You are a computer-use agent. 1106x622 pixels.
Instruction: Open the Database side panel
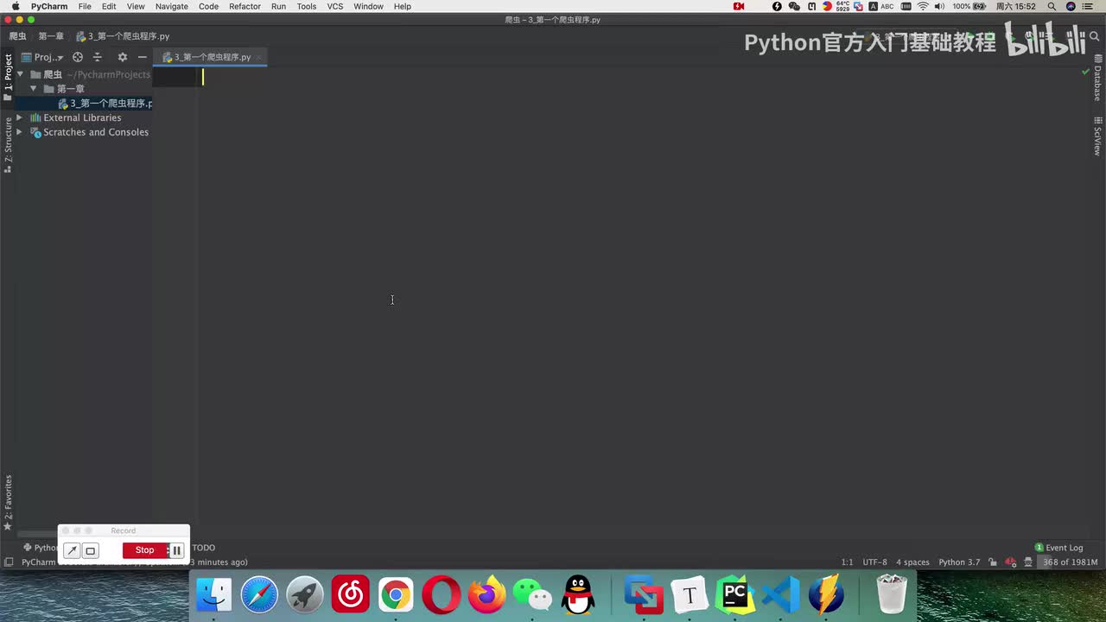1097,79
